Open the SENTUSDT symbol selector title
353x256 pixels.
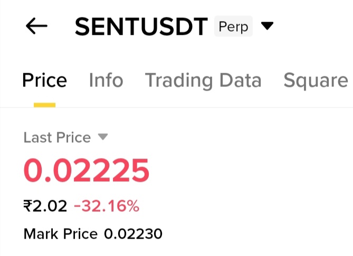(141, 27)
